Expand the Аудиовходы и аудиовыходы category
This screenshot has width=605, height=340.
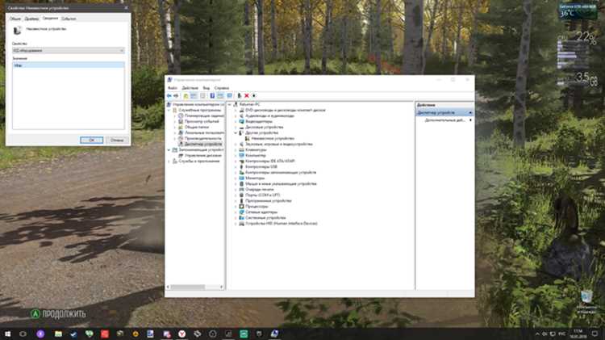pos(236,115)
